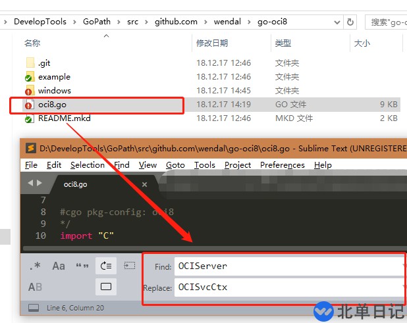
Task: Click the Explorer search box
Action: click(x=386, y=22)
